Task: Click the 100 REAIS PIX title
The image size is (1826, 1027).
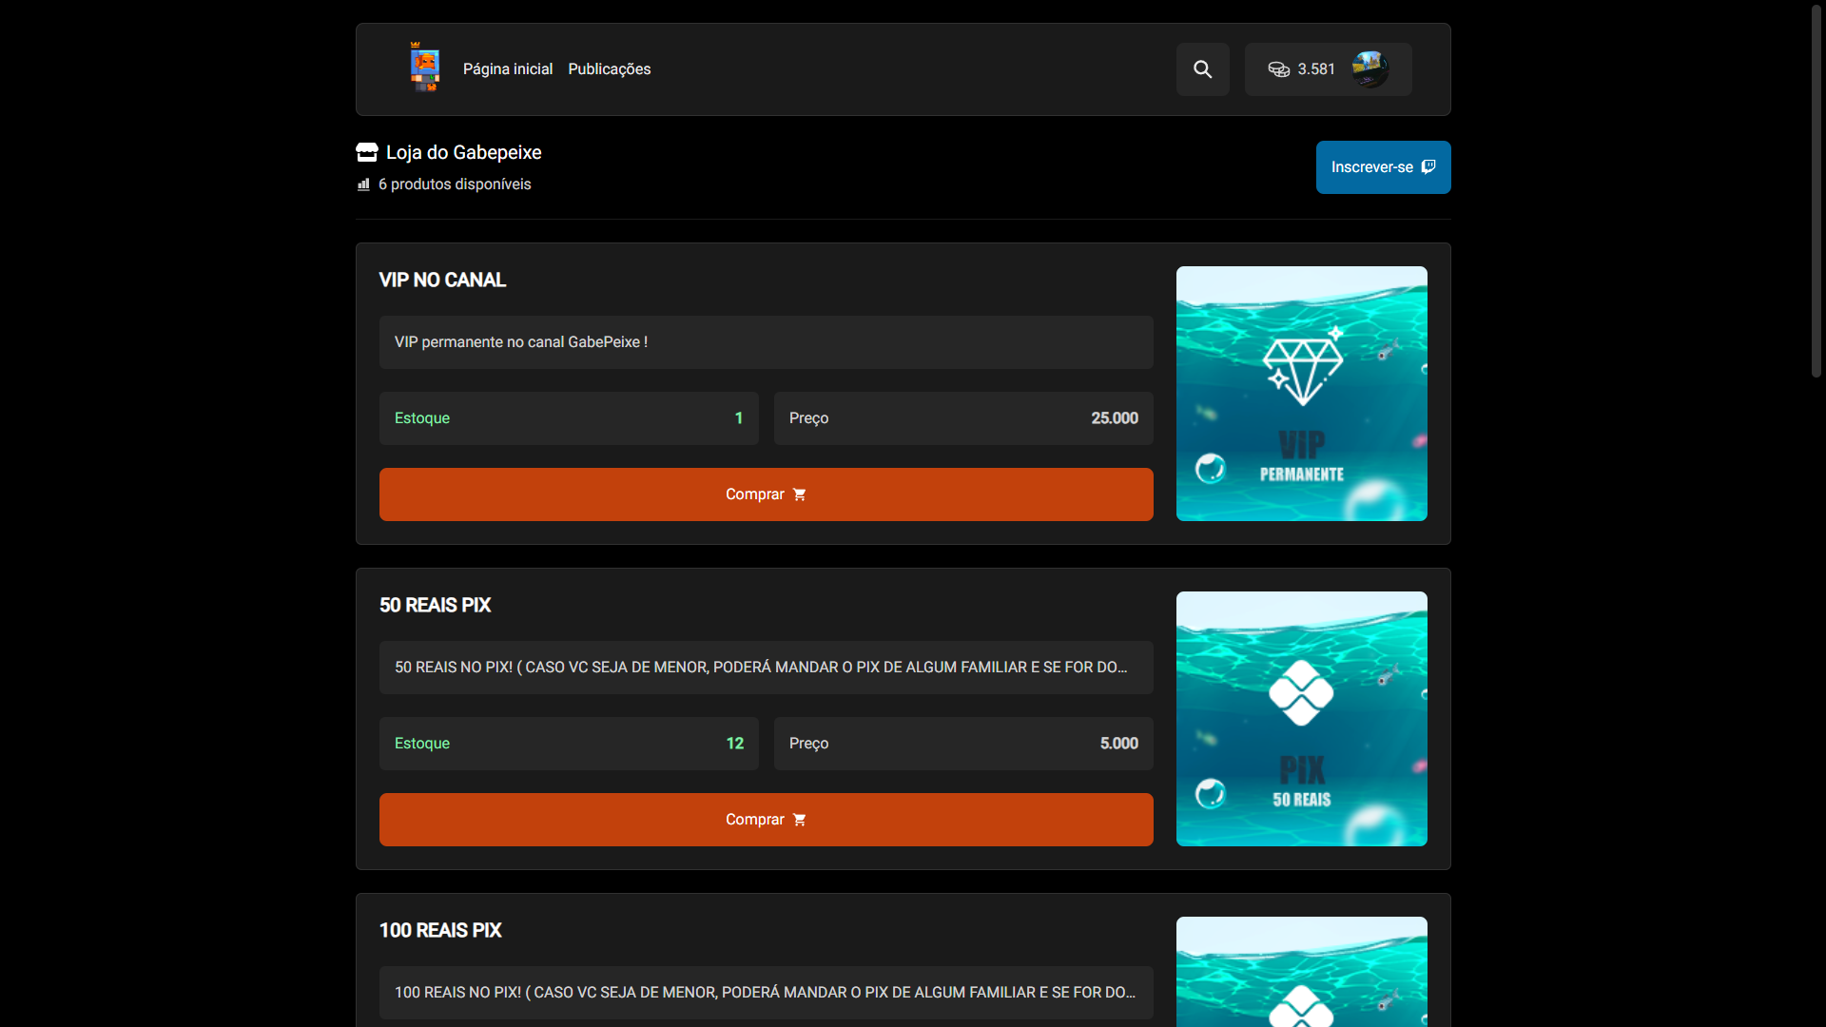Action: 440,931
